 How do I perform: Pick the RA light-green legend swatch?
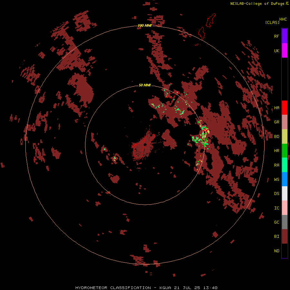[x=285, y=165]
